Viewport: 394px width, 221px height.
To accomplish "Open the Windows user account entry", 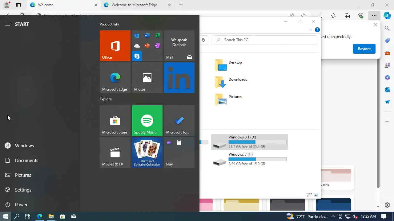I will 40,146.
